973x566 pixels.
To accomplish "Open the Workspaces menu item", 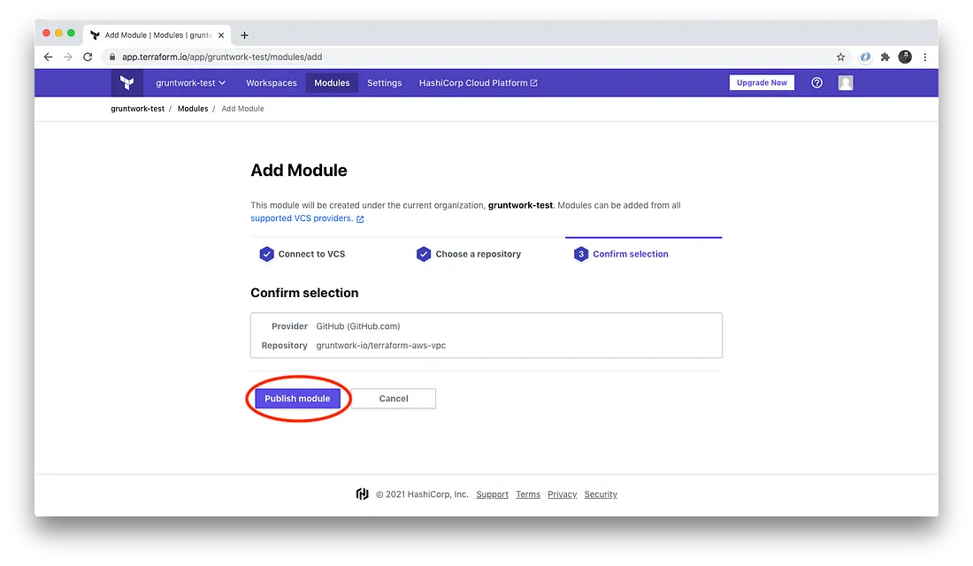I will (272, 82).
